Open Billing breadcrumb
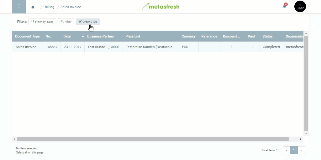This screenshot has height=160, width=321. pyautogui.click(x=49, y=7)
